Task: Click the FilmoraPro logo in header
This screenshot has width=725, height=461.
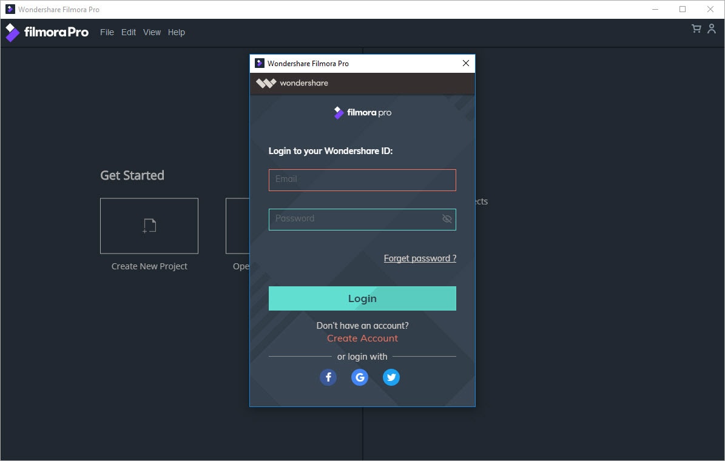Action: pyautogui.click(x=47, y=32)
